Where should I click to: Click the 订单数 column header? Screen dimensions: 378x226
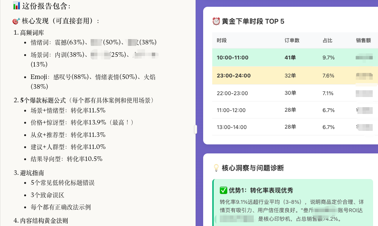pyautogui.click(x=292, y=41)
